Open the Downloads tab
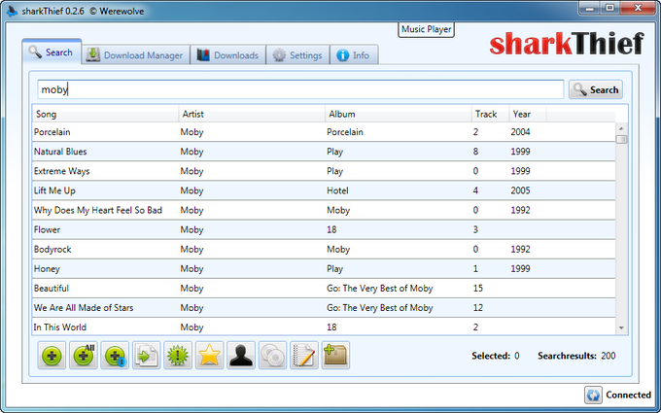Image resolution: width=661 pixels, height=413 pixels. pyautogui.click(x=228, y=54)
